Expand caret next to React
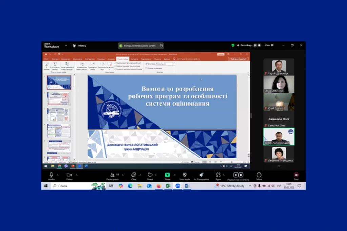347x231 pixels. [156, 175]
